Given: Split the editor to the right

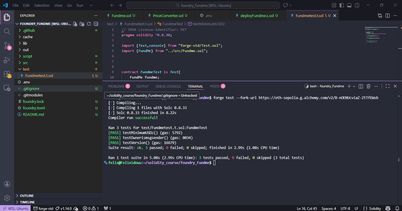Looking at the screenshot, I should click(388, 16).
